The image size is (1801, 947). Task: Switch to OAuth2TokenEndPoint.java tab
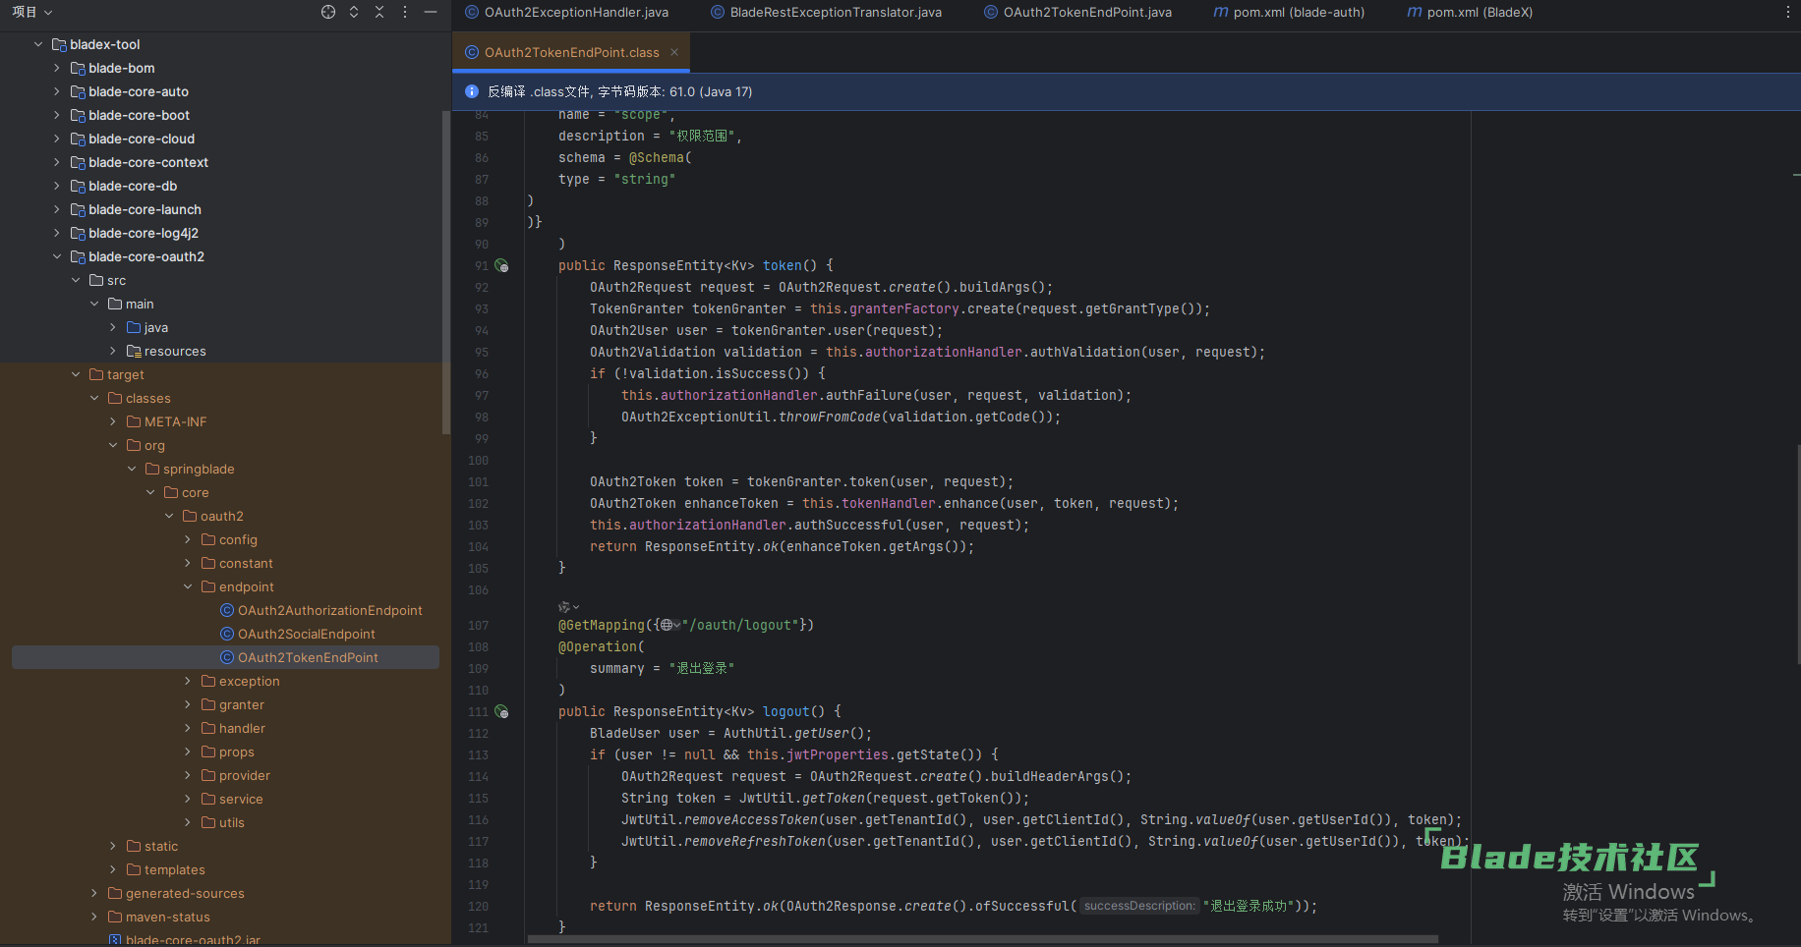(1078, 12)
